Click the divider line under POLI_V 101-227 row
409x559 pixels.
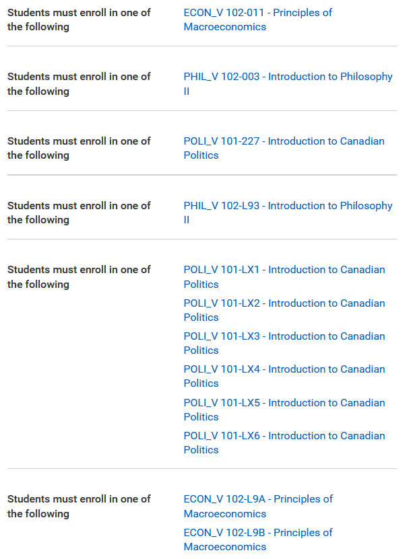tap(202, 175)
